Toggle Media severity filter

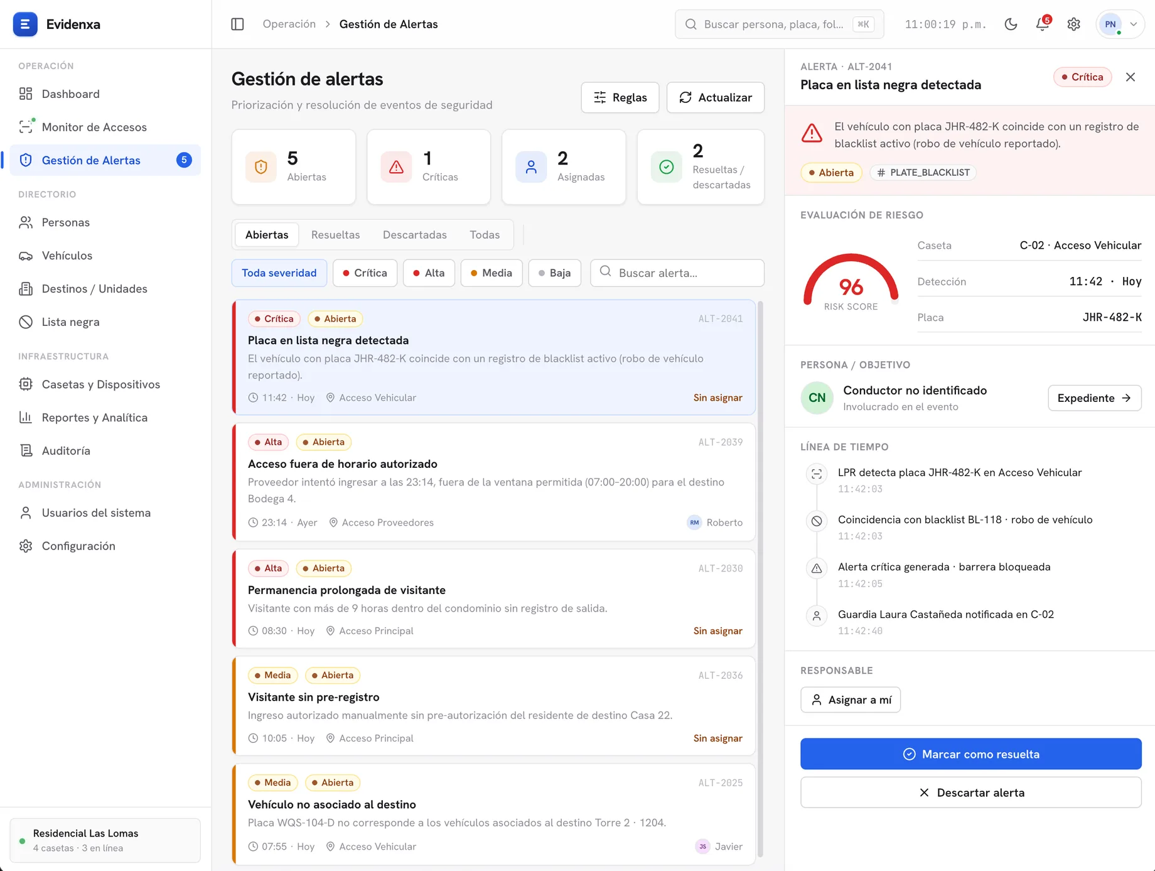(x=492, y=273)
